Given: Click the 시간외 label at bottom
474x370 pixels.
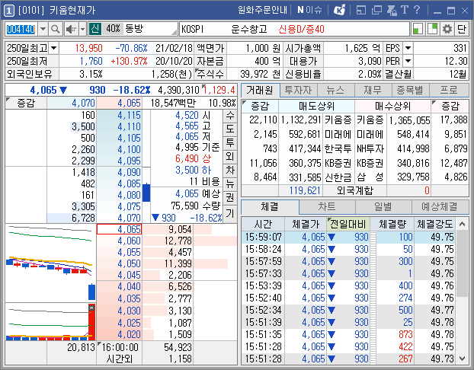Looking at the screenshot, I should coord(119,359).
